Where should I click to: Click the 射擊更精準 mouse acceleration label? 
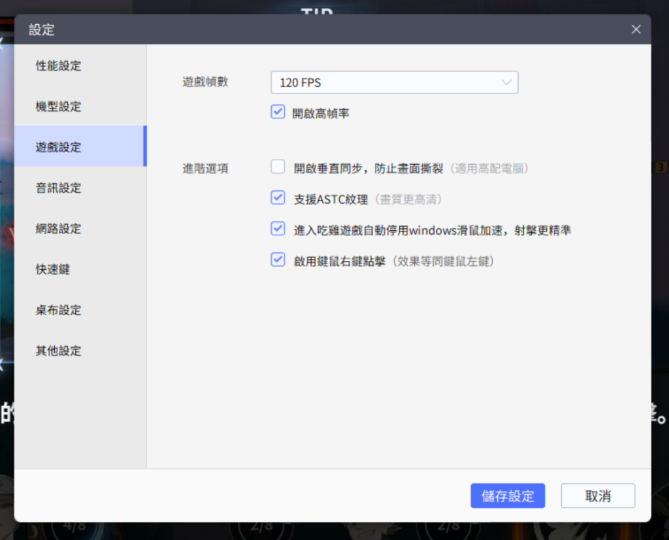coord(432,231)
